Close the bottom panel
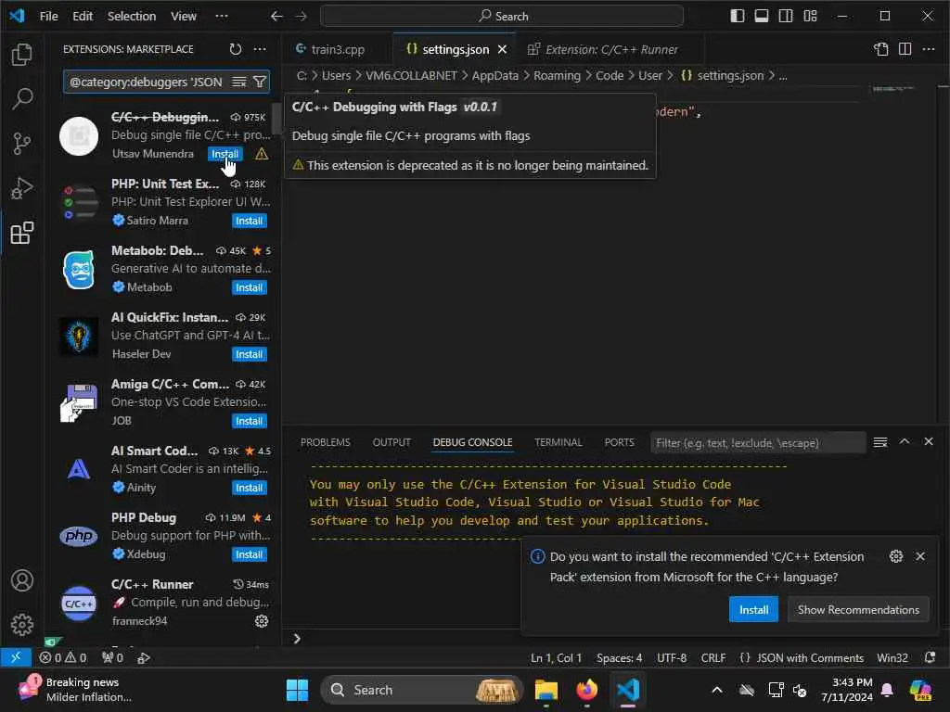Viewport: 950px width, 712px height. (928, 442)
